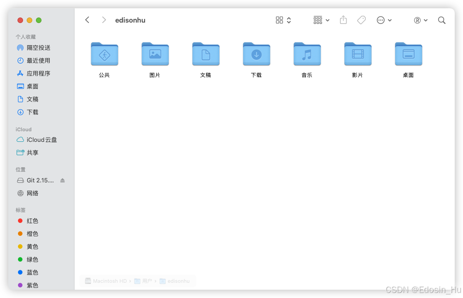
Task: Click Macintosh HD in the path bar
Action: (106, 281)
